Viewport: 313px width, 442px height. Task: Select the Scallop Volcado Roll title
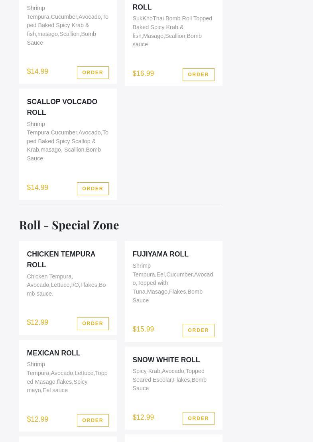point(62,107)
